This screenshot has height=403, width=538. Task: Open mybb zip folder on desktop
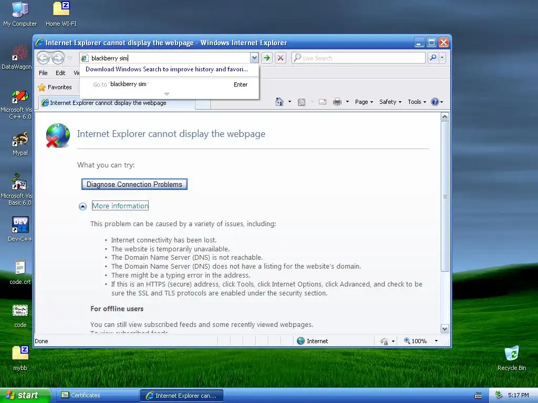point(20,358)
